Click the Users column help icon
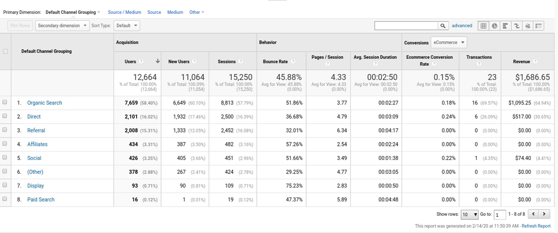This screenshot has width=558, height=233. (141, 61)
